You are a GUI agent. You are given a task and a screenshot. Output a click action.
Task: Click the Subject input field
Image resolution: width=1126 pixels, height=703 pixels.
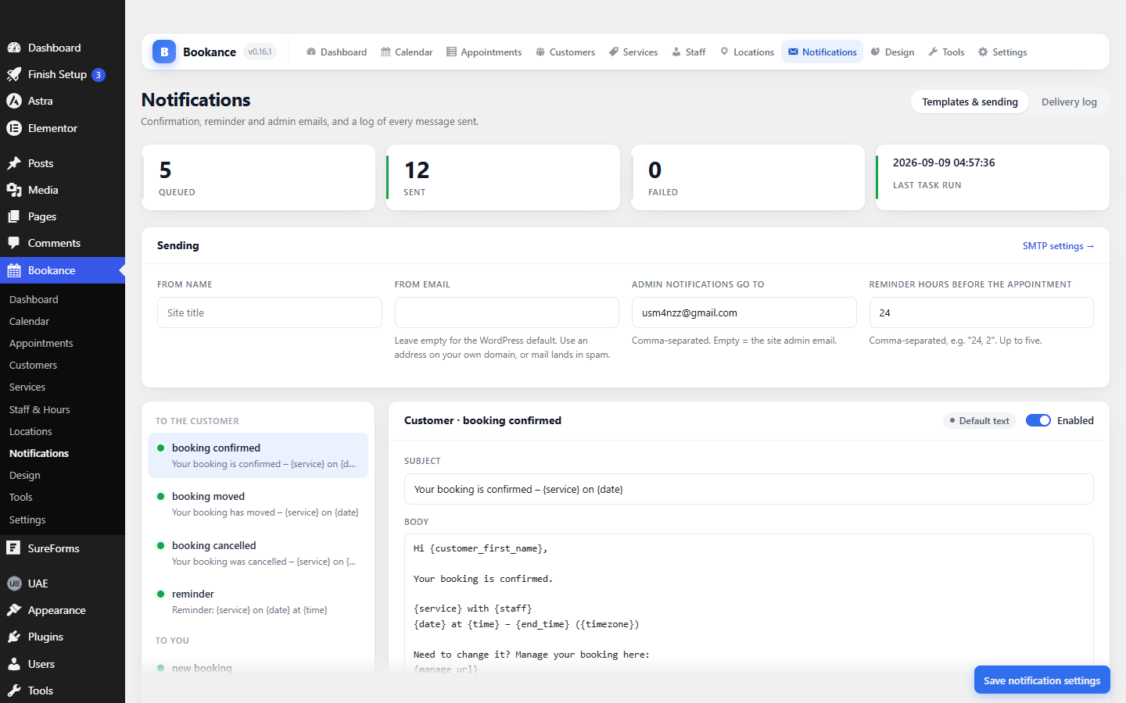coord(749,489)
